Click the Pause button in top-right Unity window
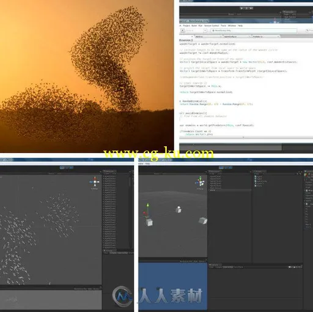This screenshot has height=312, width=313. point(246,8)
